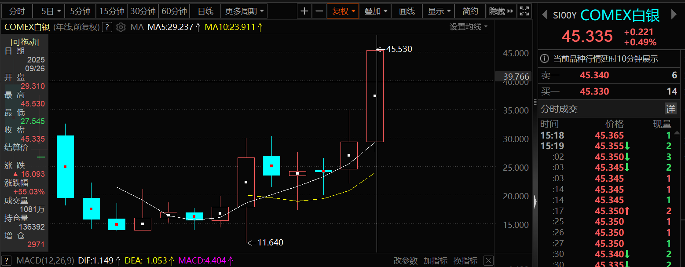685x267 pixels.
Task: Open MA indicator settings gear icon
Action: tap(121, 27)
